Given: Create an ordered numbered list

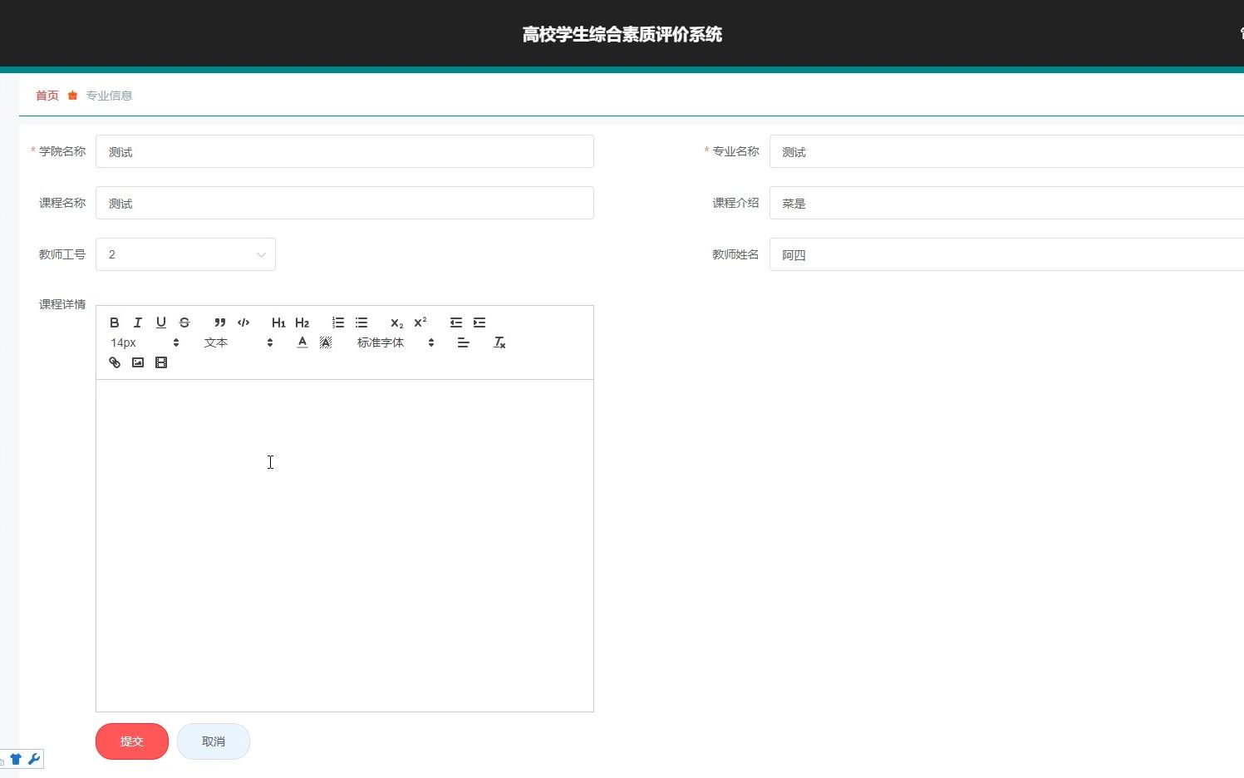Looking at the screenshot, I should click(338, 323).
